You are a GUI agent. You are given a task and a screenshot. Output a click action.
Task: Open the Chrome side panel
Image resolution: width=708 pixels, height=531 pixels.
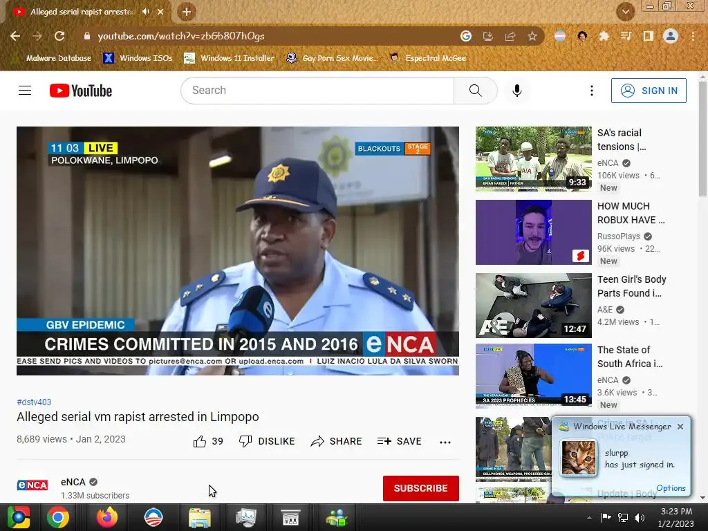point(649,36)
